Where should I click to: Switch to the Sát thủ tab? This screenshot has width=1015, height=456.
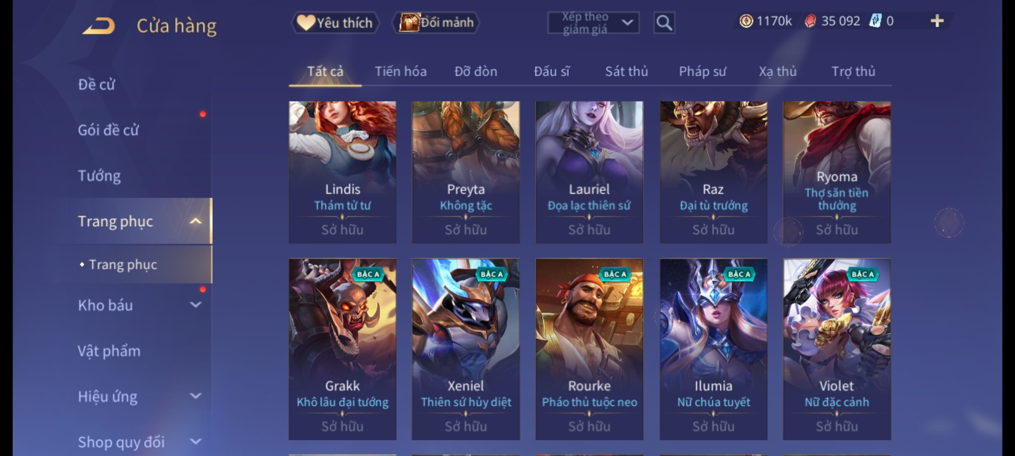tap(626, 71)
